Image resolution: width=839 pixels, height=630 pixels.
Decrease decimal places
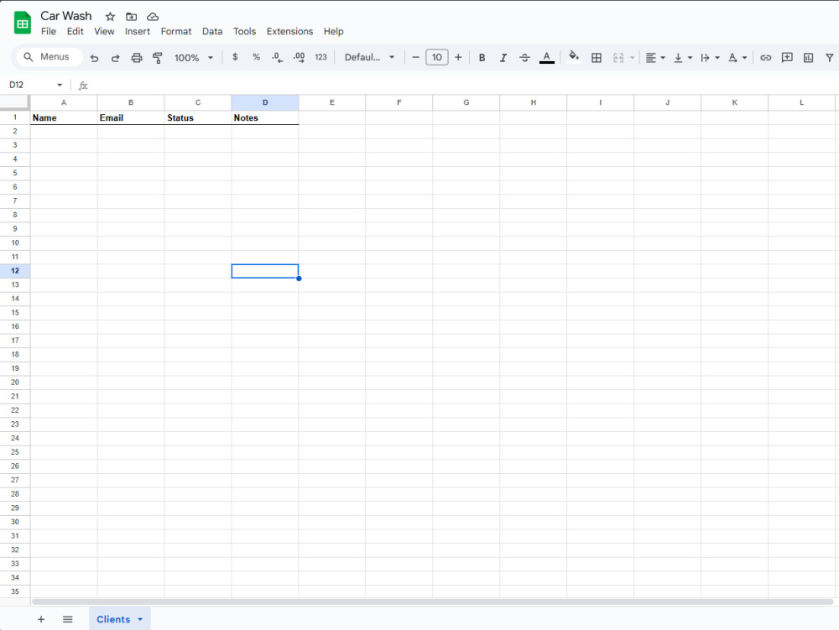[277, 57]
